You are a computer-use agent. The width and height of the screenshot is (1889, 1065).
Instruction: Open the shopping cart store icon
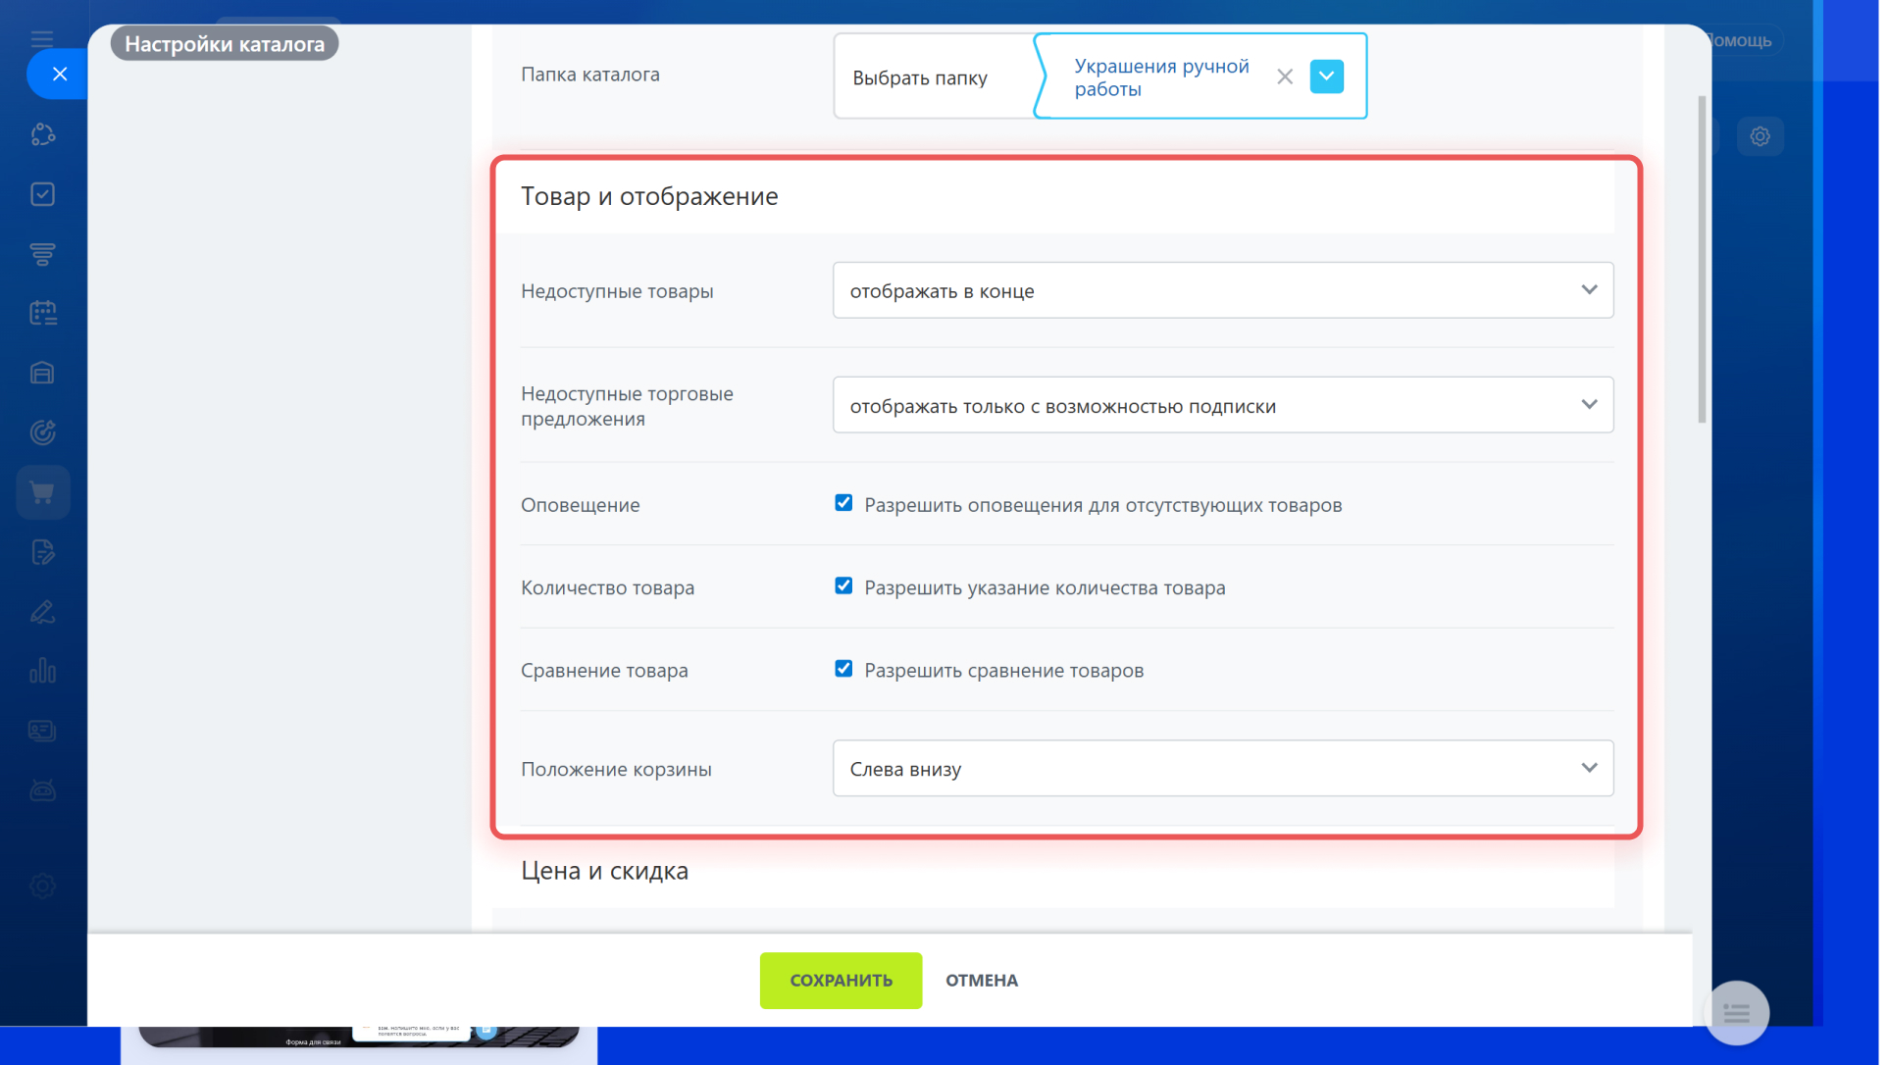[x=42, y=492]
